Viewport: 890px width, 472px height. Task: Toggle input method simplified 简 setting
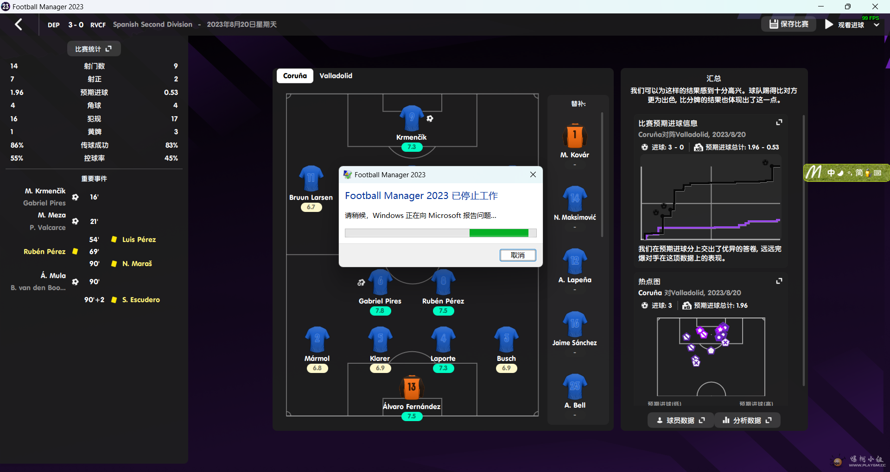point(859,173)
